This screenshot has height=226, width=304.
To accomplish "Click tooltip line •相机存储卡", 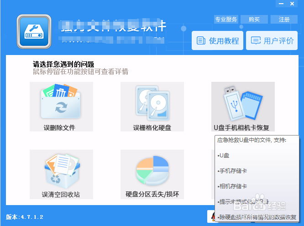I will (x=232, y=186).
